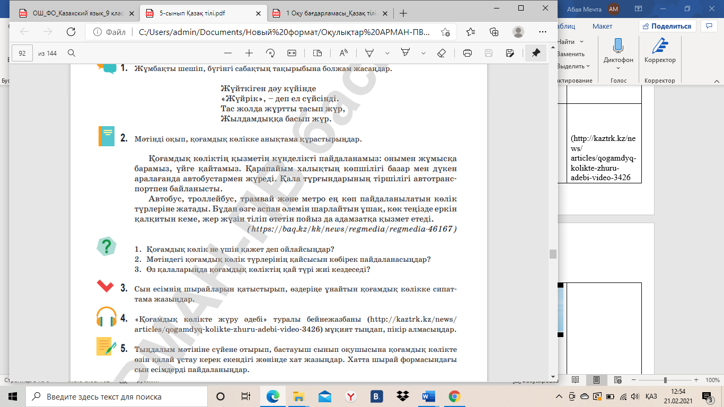Open Mail app from taskbar

click(x=324, y=396)
